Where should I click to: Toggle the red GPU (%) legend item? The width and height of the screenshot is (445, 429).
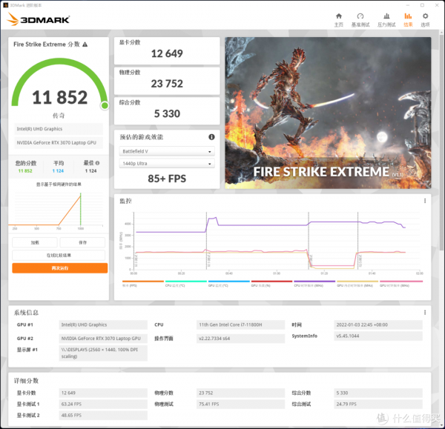(x=271, y=283)
